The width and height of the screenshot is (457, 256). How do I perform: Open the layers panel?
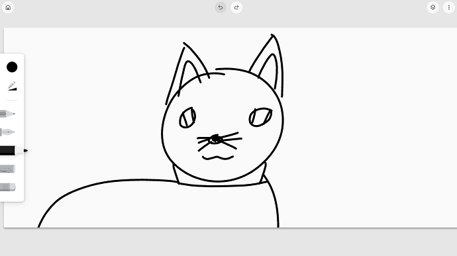(x=432, y=7)
